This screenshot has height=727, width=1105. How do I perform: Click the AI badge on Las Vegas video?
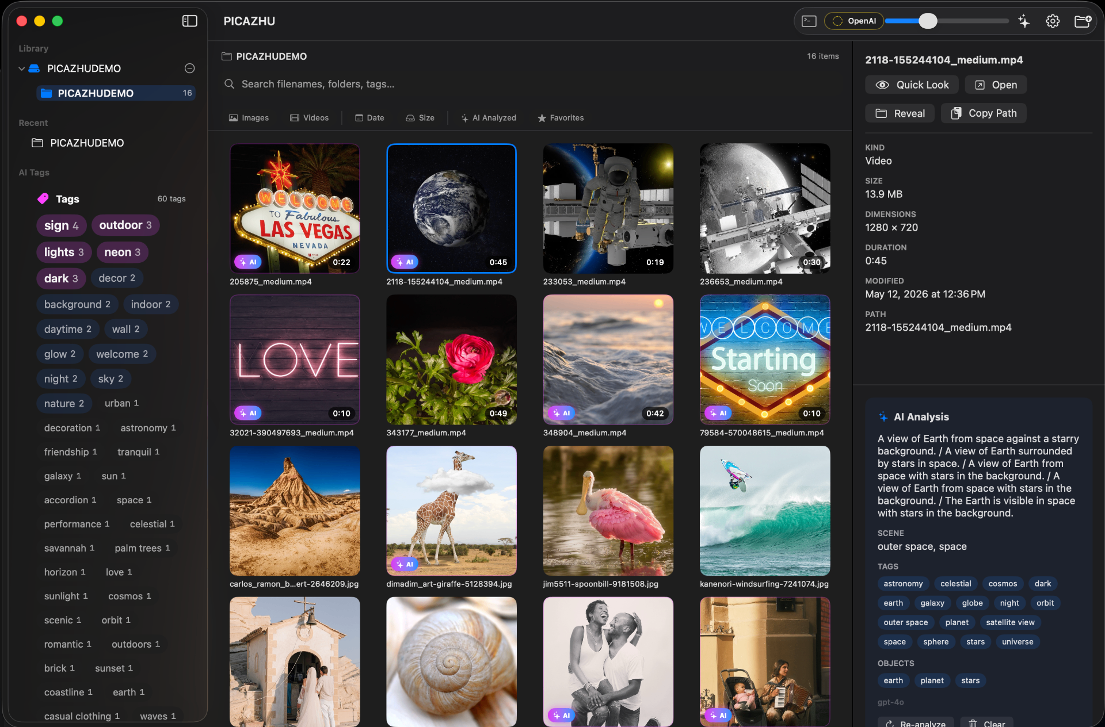[x=248, y=262]
